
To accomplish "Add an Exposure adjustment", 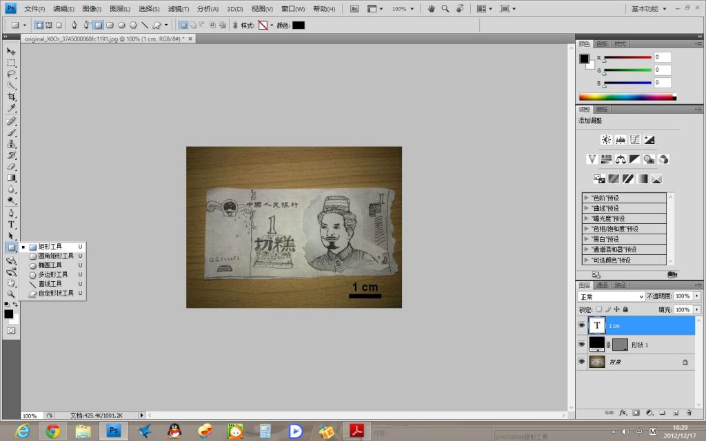I will click(x=649, y=139).
